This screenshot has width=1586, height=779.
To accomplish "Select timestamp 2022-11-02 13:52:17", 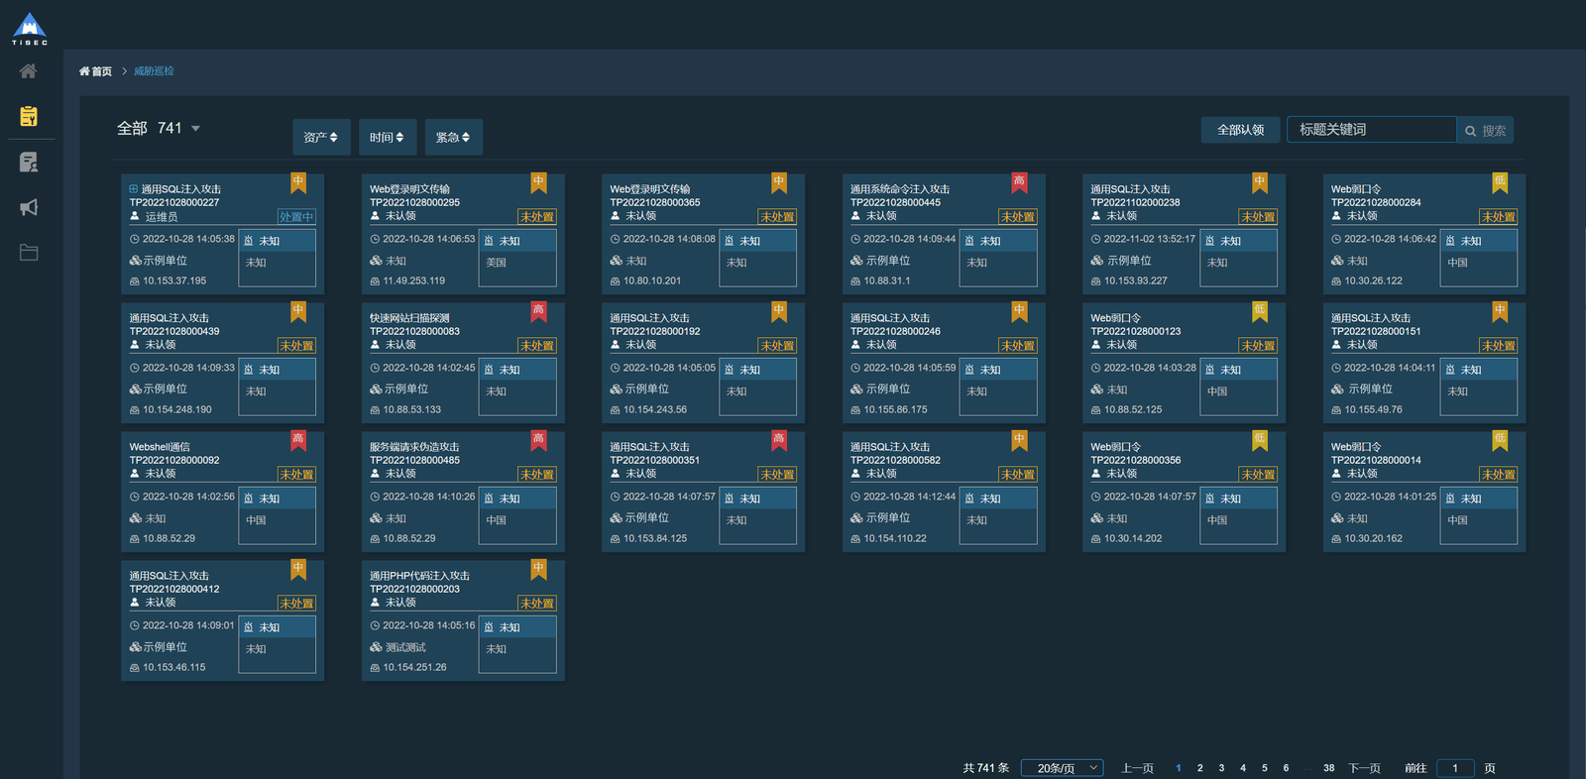I will (x=1150, y=239).
